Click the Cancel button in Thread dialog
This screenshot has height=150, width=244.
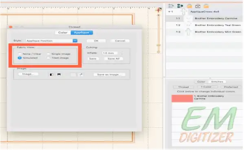(120, 41)
